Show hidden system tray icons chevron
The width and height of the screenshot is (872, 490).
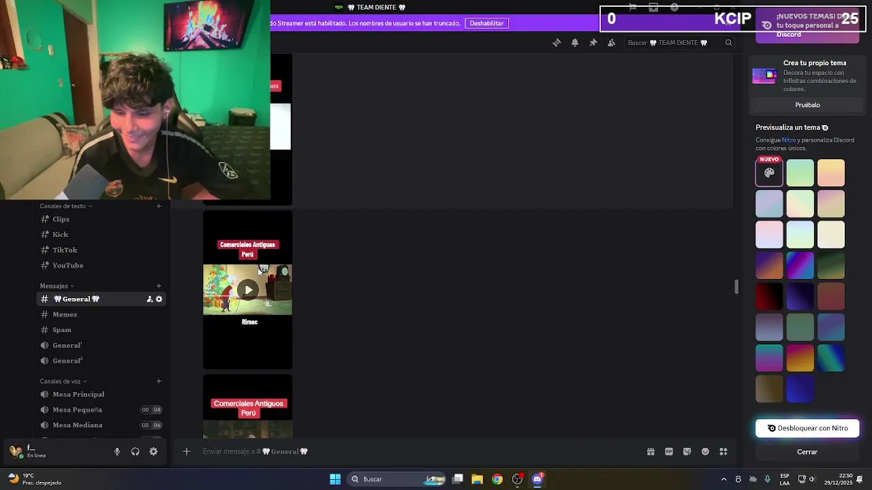pos(723,479)
